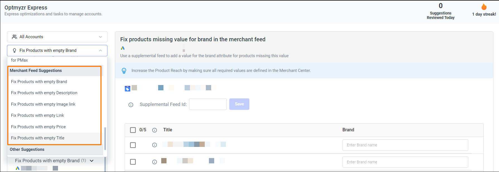
Task: Click the Google Ads logo under heading
Action: click(123, 48)
